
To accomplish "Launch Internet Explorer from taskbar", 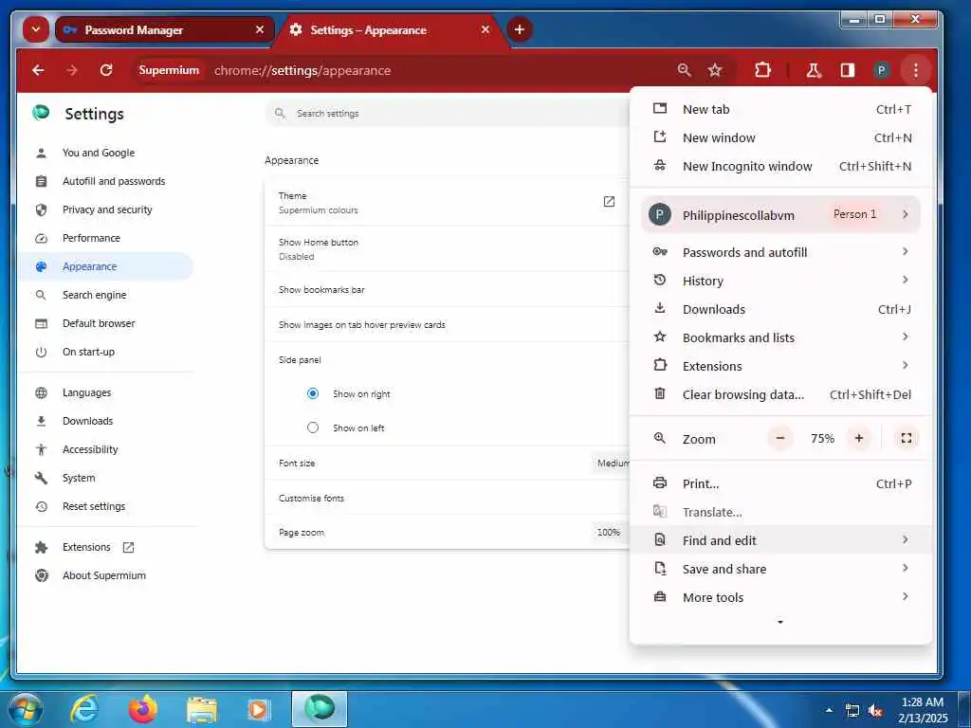I will pos(84,709).
